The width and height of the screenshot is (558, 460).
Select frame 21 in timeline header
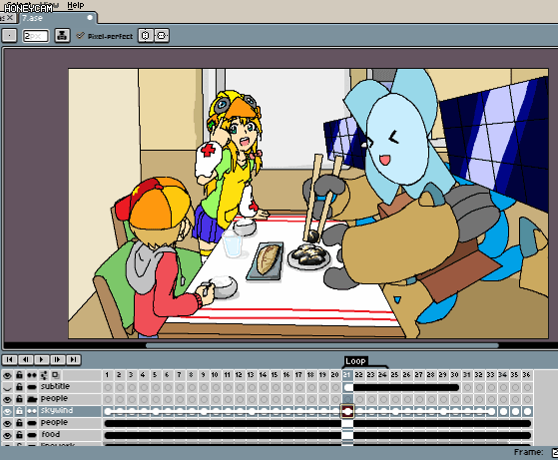347,375
